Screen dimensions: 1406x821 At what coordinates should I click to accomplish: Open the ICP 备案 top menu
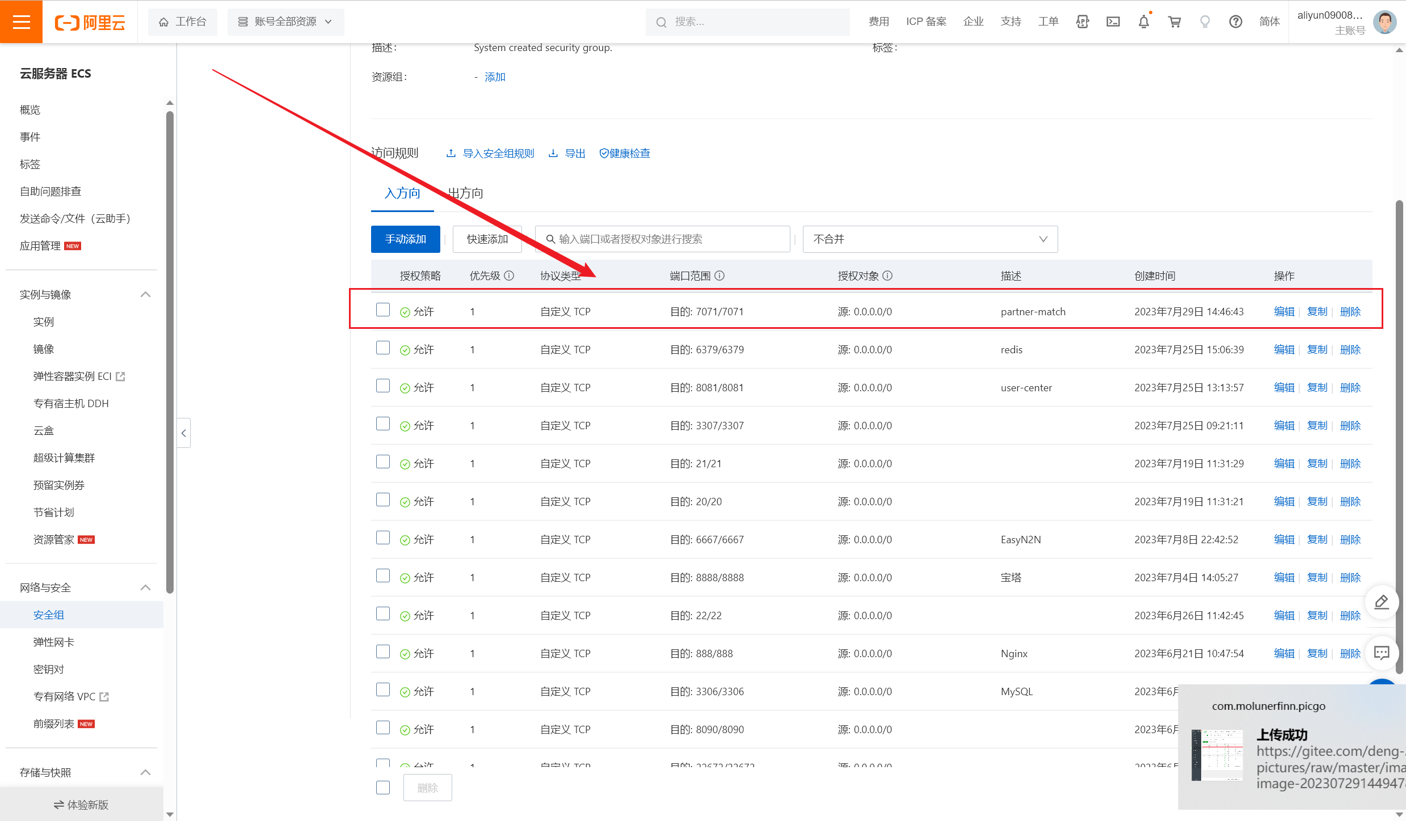[x=926, y=22]
